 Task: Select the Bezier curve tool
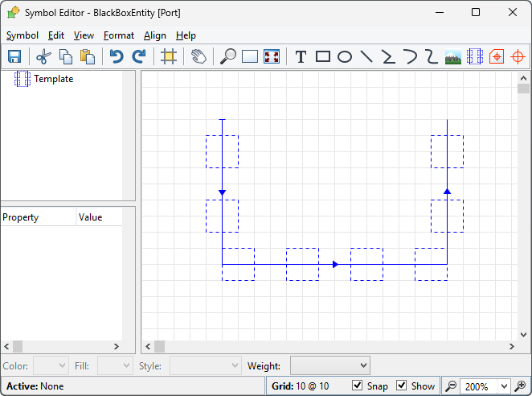pyautogui.click(x=432, y=57)
